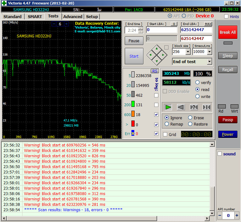Open the End of test dropdown
The image size is (241, 222).
pos(209,62)
